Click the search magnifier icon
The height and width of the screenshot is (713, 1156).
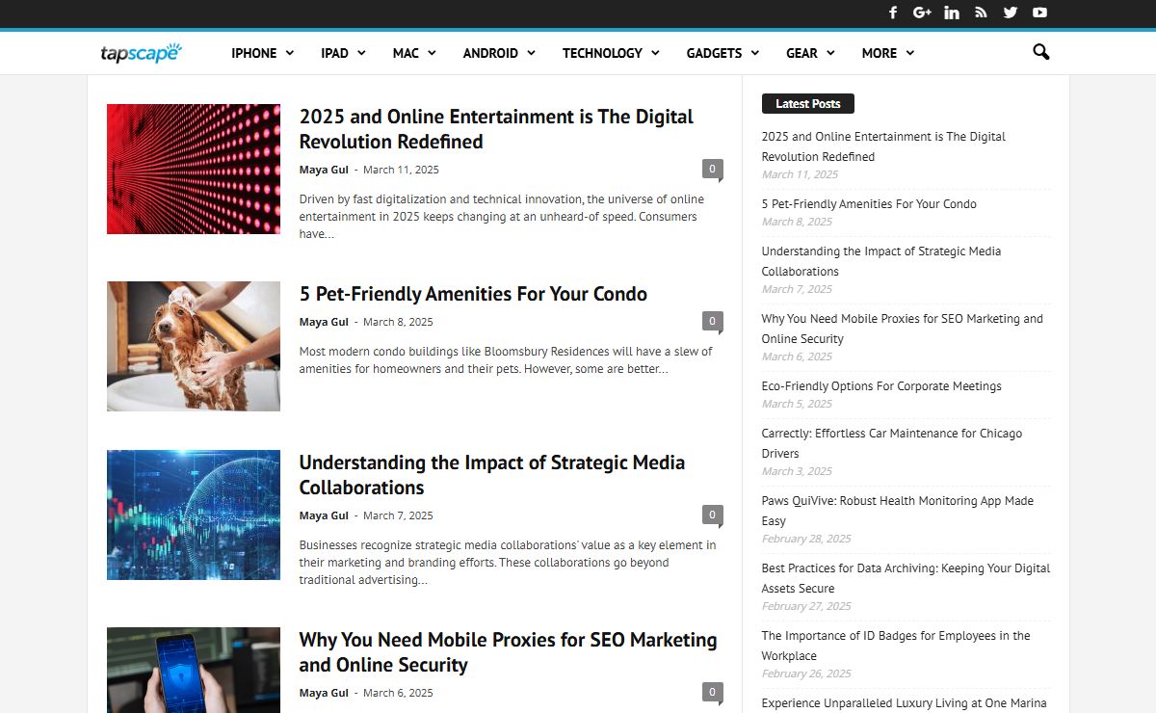(1040, 52)
